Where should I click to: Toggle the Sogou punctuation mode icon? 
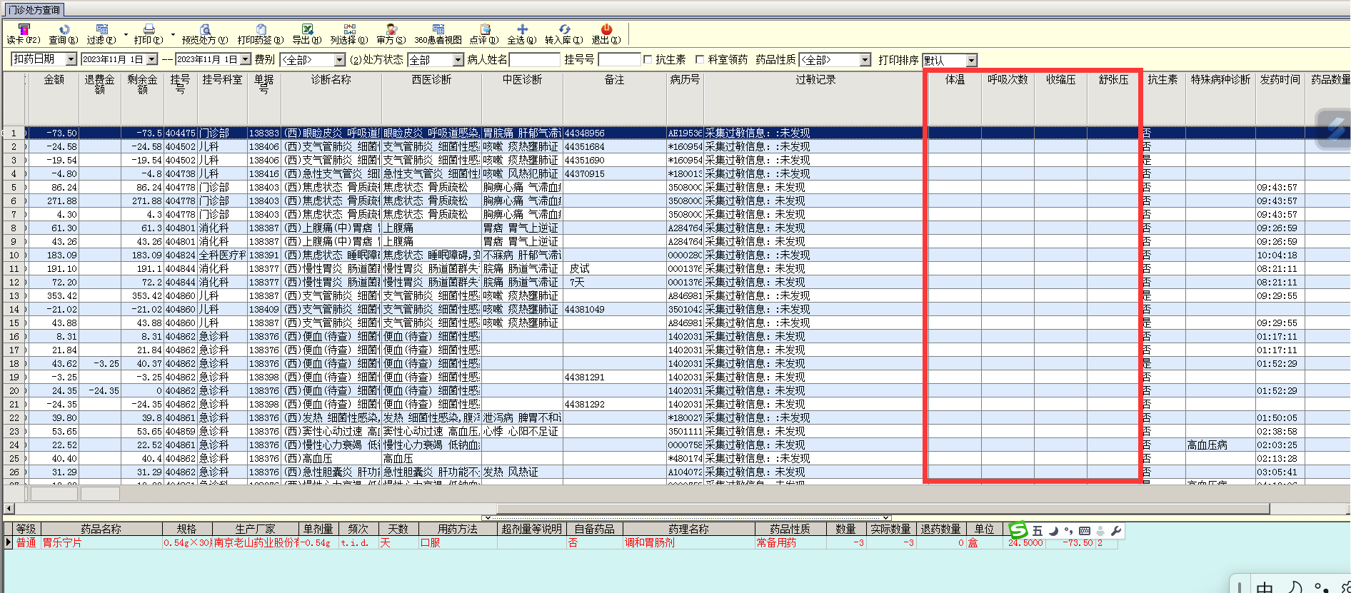tap(1068, 531)
